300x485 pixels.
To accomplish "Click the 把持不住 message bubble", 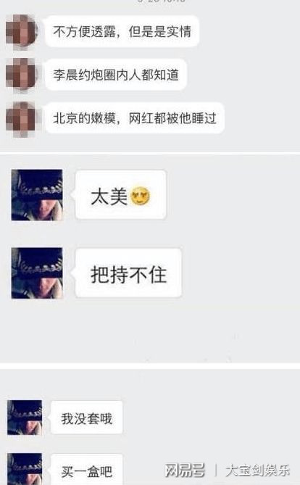I will click(x=128, y=273).
